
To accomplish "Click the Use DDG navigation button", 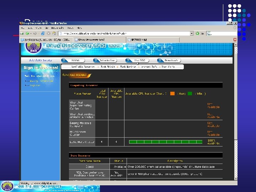I will click(x=137, y=60).
